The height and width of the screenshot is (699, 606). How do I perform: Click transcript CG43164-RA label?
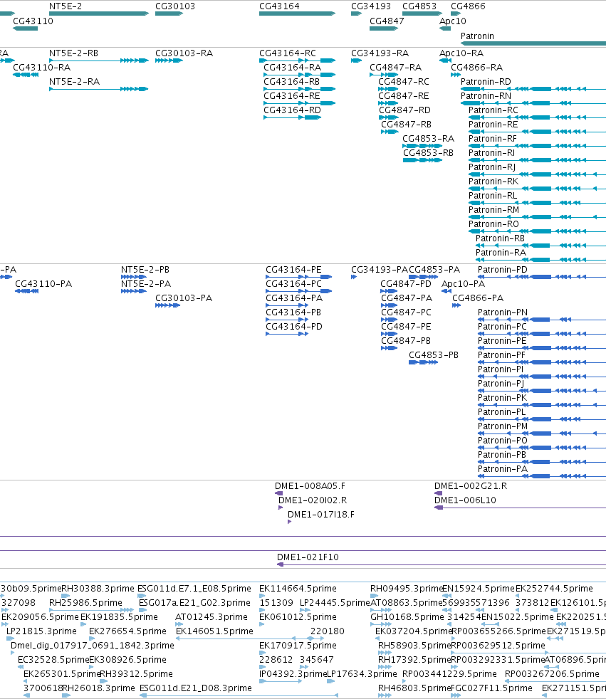click(292, 68)
